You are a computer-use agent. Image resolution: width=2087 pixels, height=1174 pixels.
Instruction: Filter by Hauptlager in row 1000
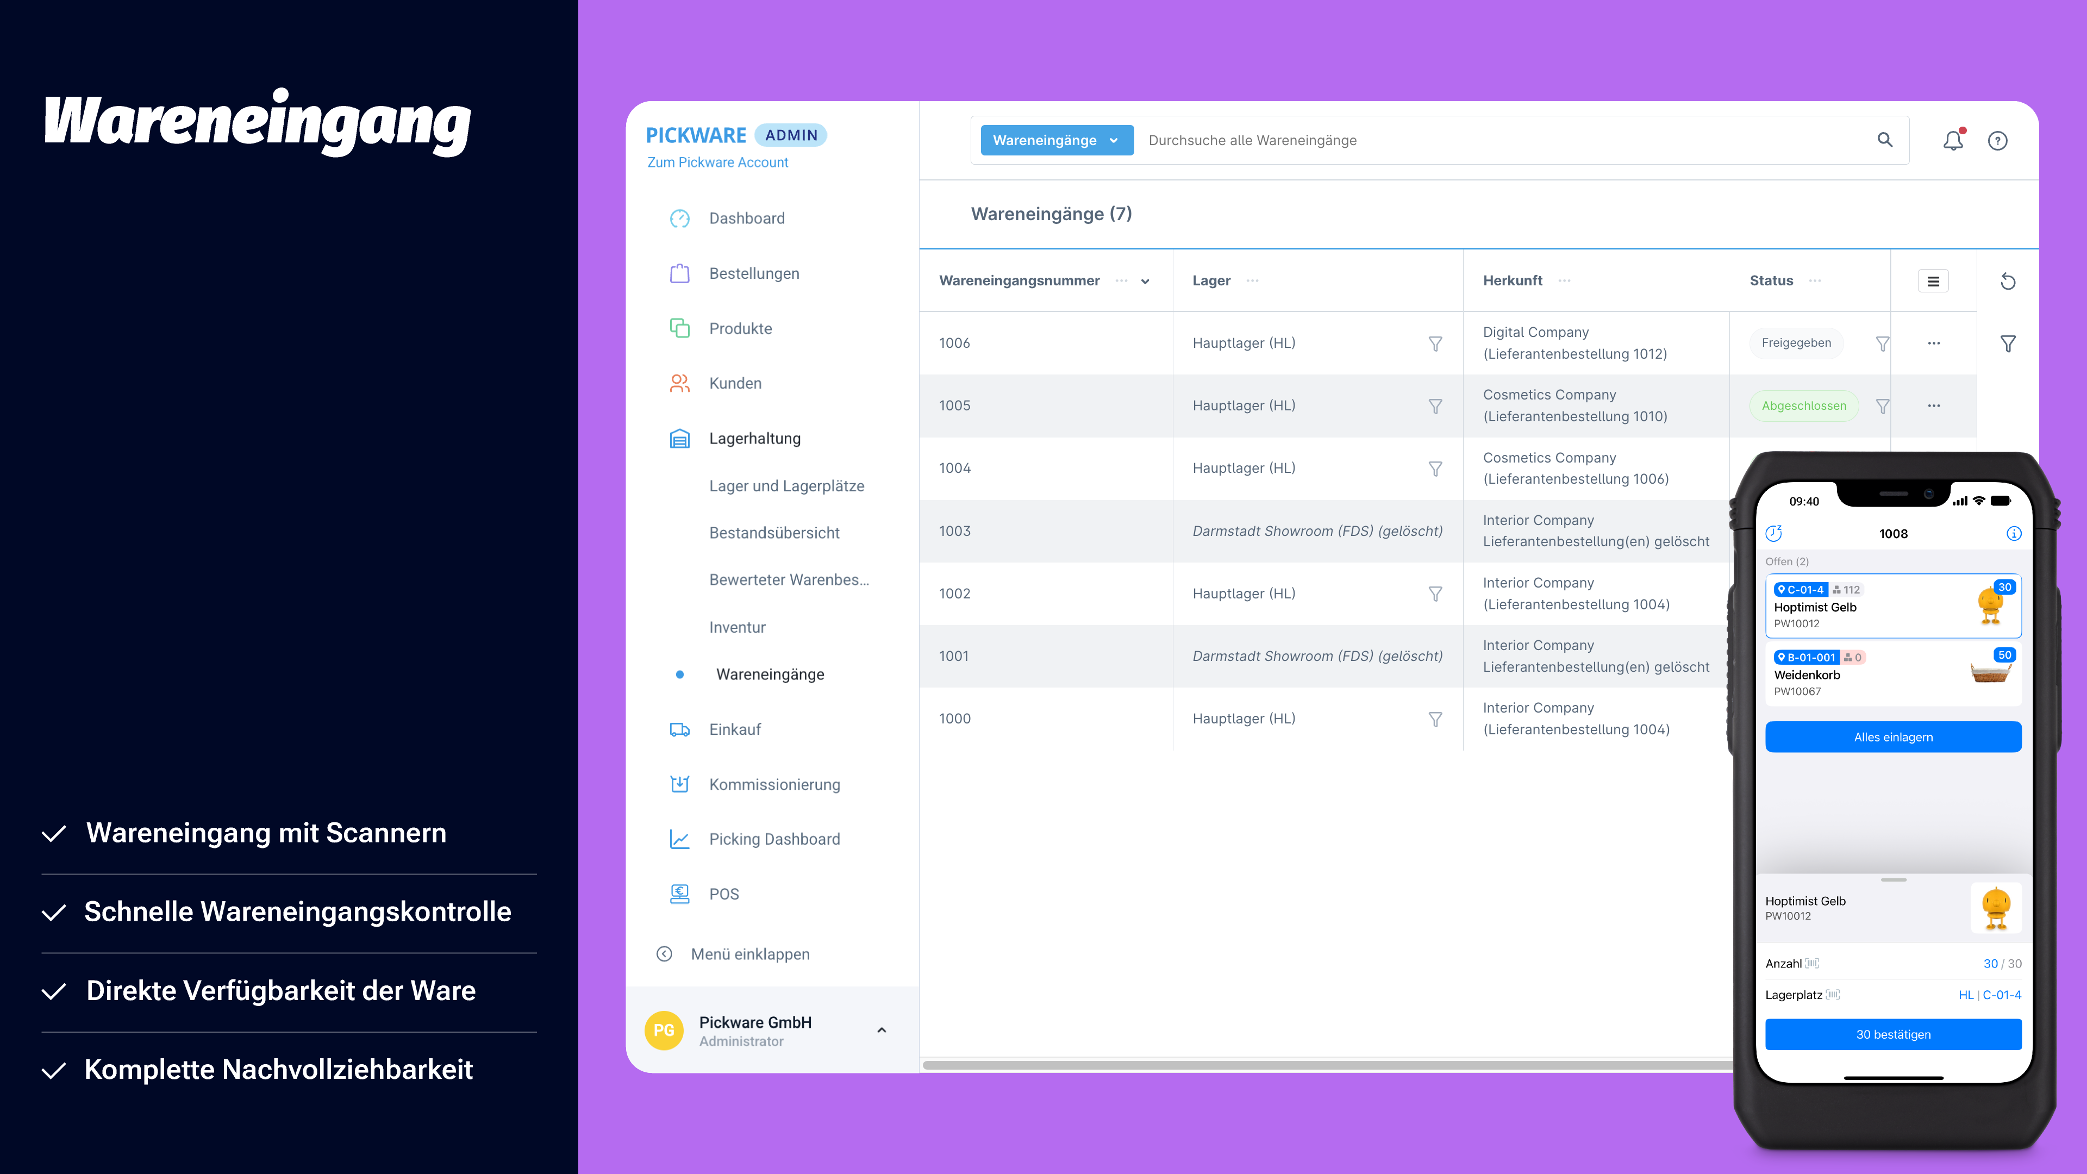click(1435, 719)
